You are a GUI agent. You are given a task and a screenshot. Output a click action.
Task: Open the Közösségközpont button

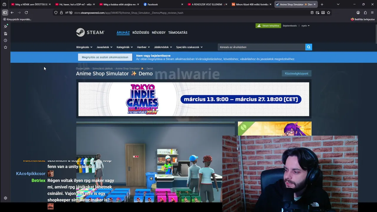(x=297, y=73)
